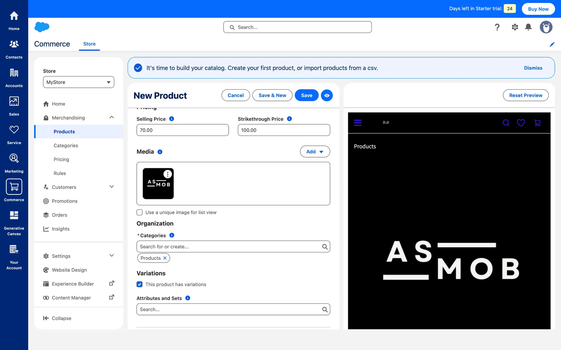Click the Save & New button
Image resolution: width=561 pixels, height=350 pixels.
(x=272, y=95)
